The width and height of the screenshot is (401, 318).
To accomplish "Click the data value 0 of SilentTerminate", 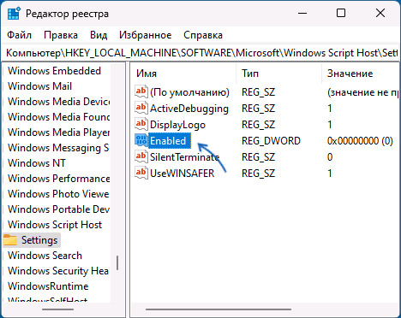I will pos(330,157).
